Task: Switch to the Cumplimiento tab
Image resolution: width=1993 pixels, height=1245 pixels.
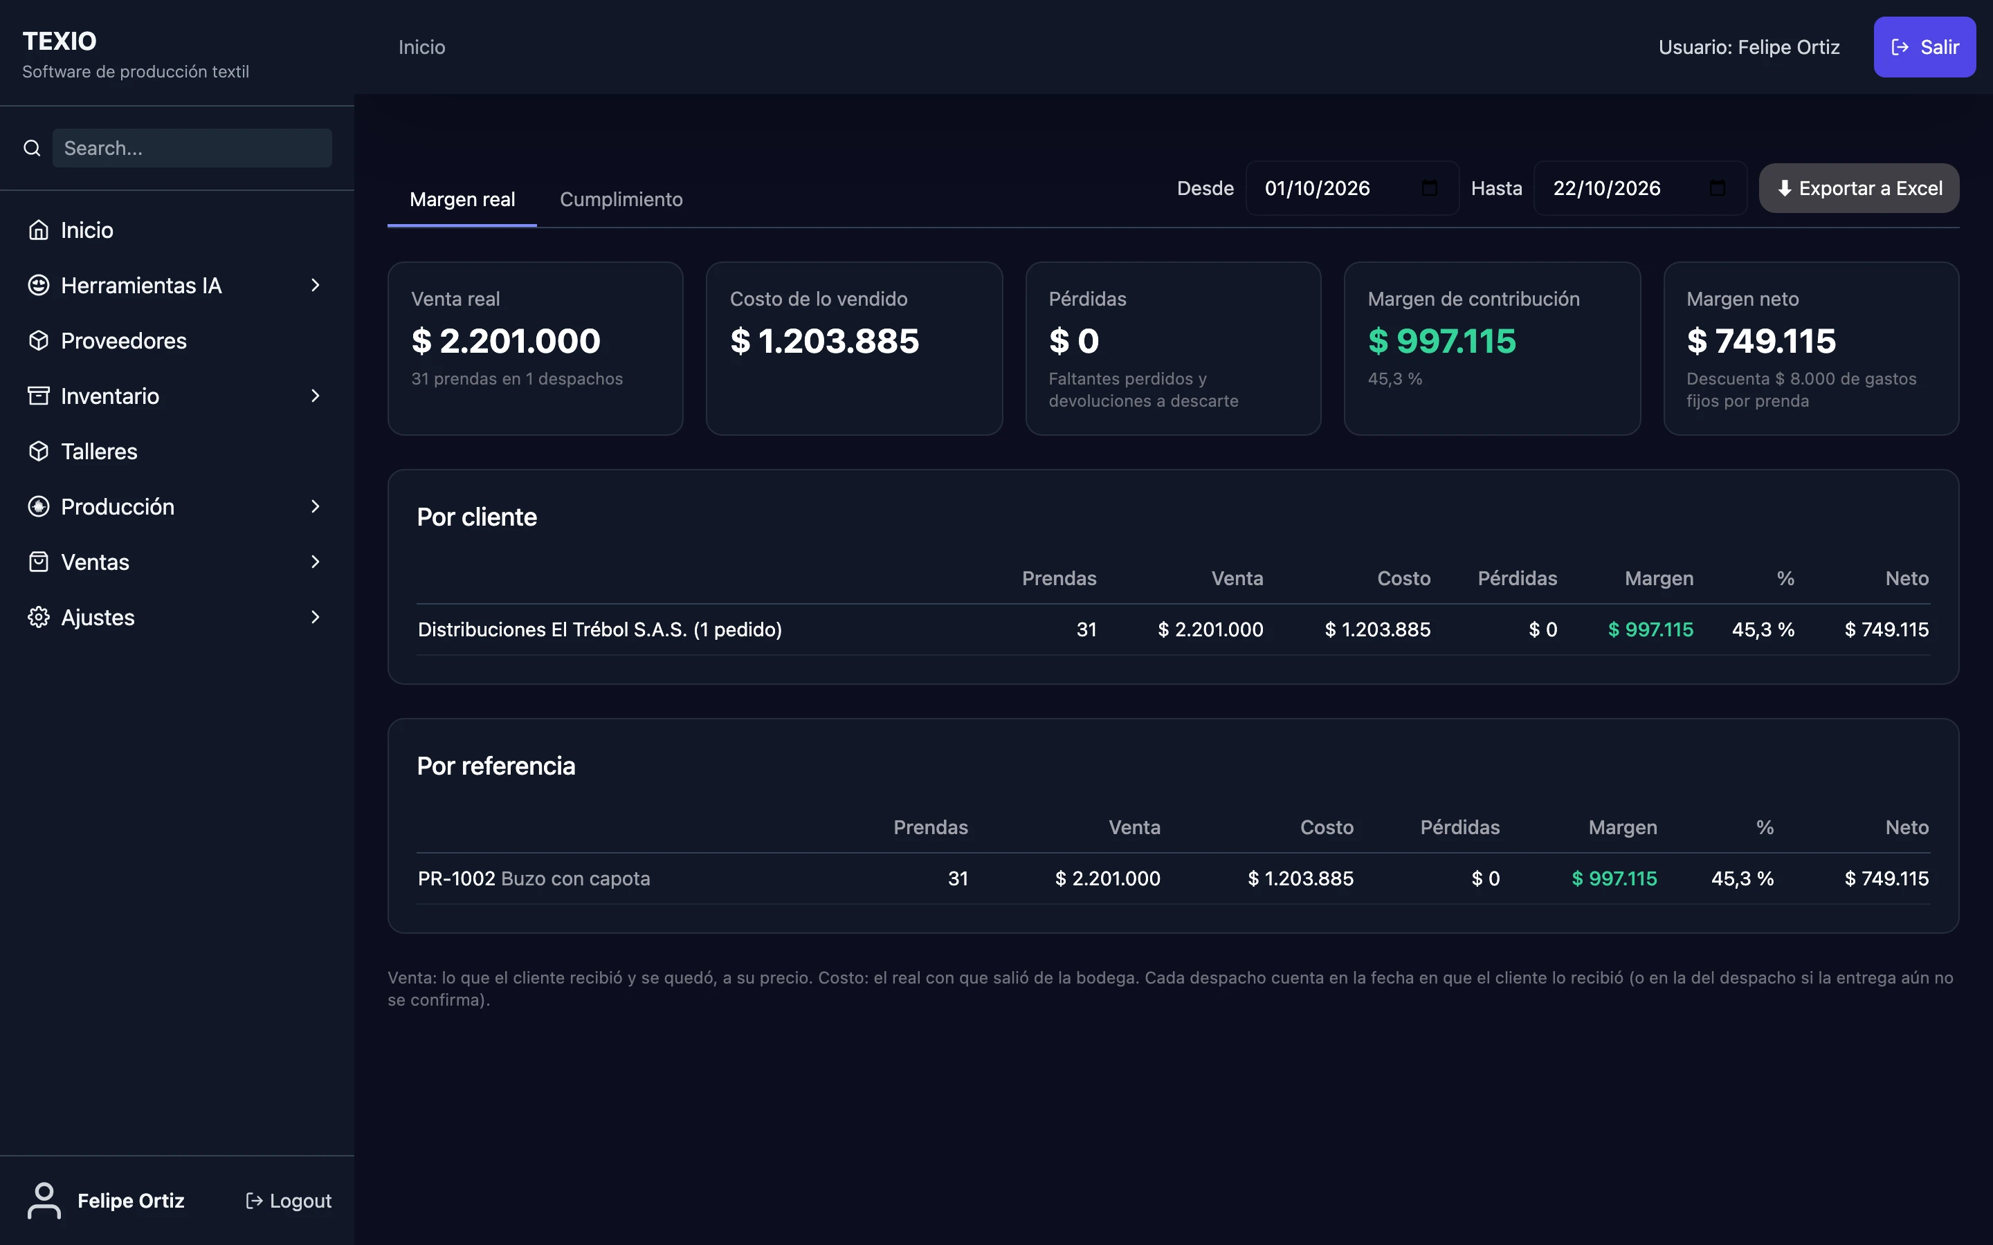Action: 621,199
